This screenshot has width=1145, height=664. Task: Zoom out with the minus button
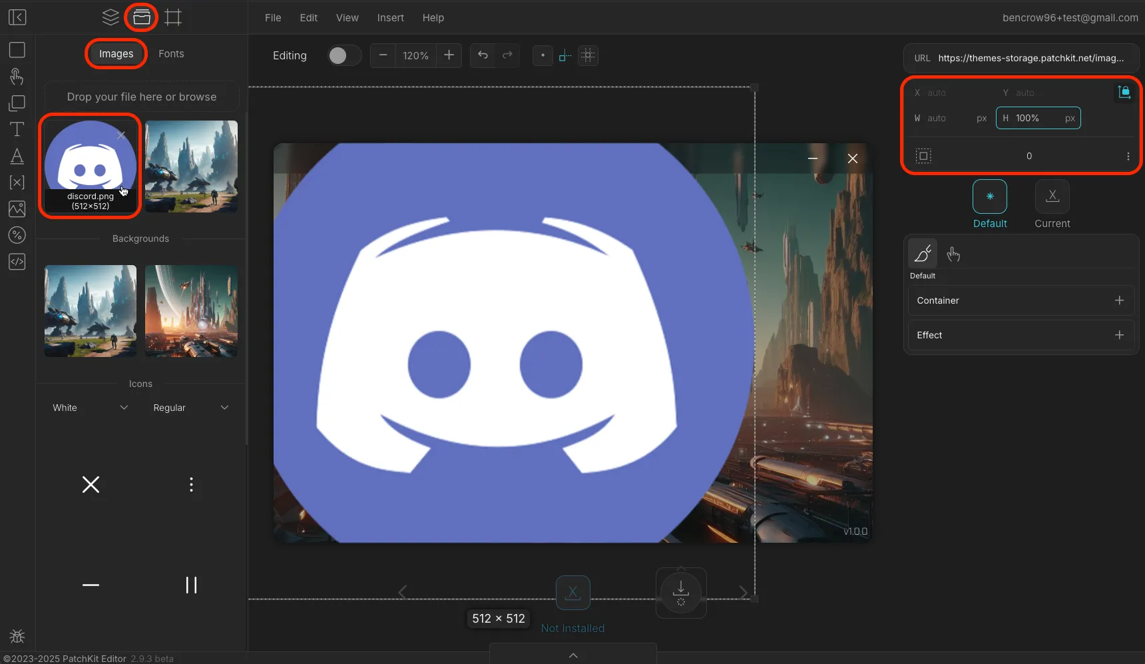pos(383,55)
